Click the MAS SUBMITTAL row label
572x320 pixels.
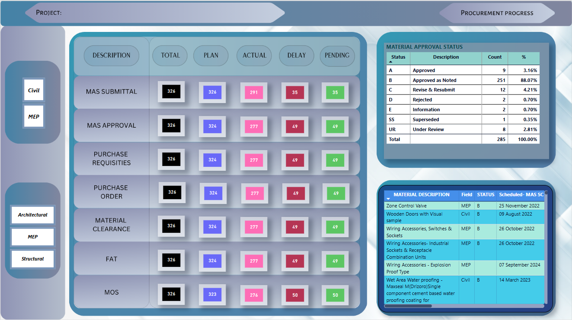(x=112, y=92)
